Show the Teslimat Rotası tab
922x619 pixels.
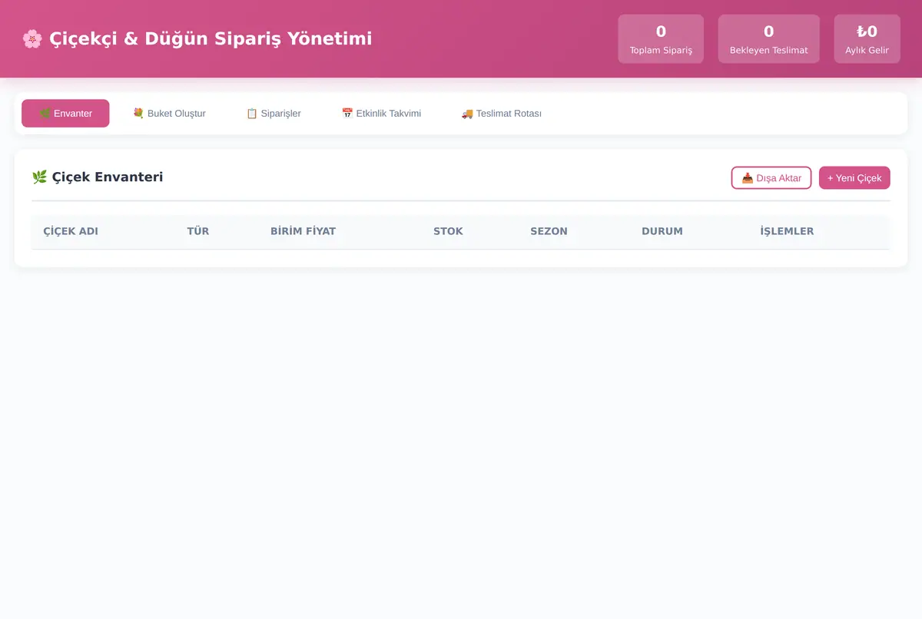(x=501, y=114)
